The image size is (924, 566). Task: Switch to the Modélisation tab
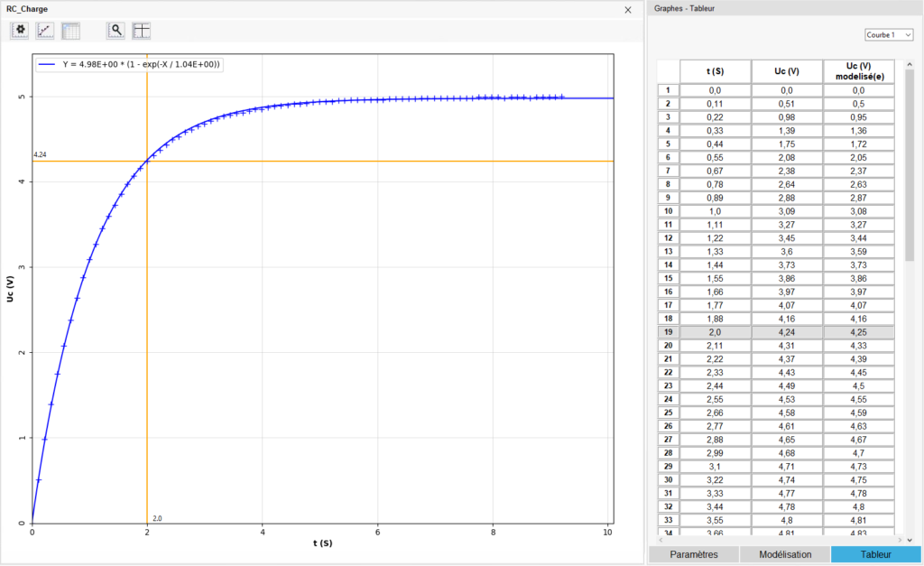click(784, 554)
